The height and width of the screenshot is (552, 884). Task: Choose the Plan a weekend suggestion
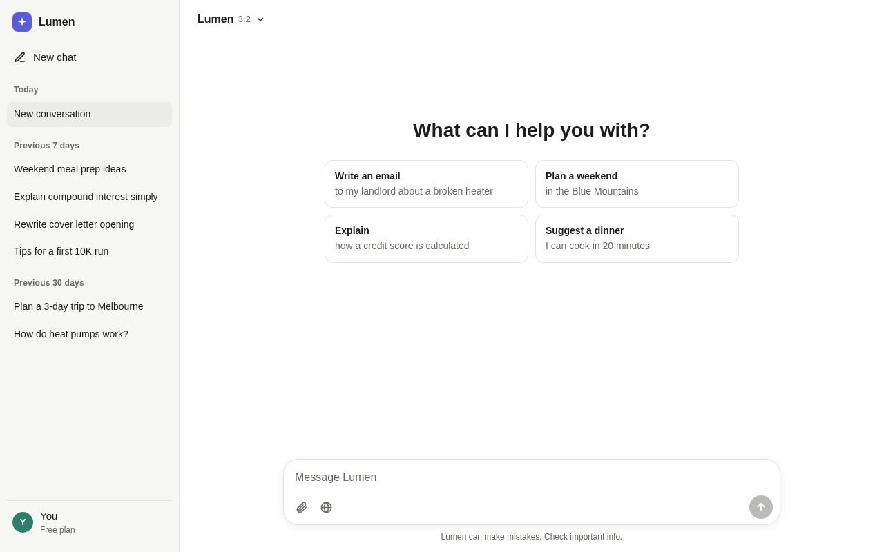(637, 184)
